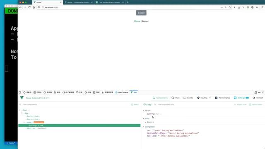Collapse the Root node in component tree
Viewport: 265px width, 149px height.
coord(20,110)
